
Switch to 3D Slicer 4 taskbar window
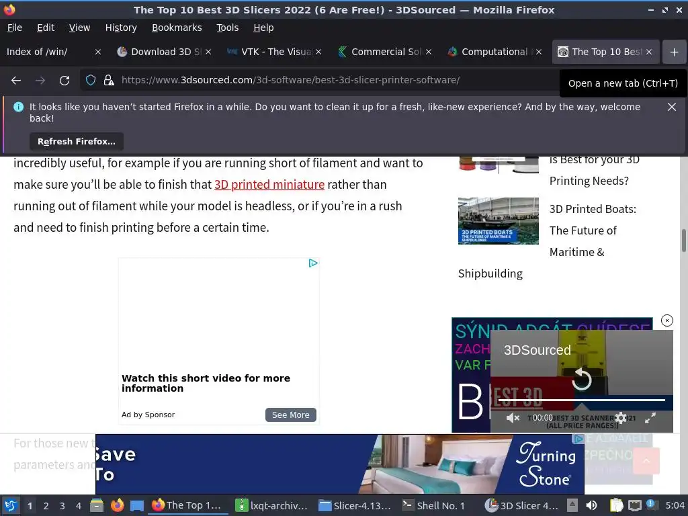(521, 505)
